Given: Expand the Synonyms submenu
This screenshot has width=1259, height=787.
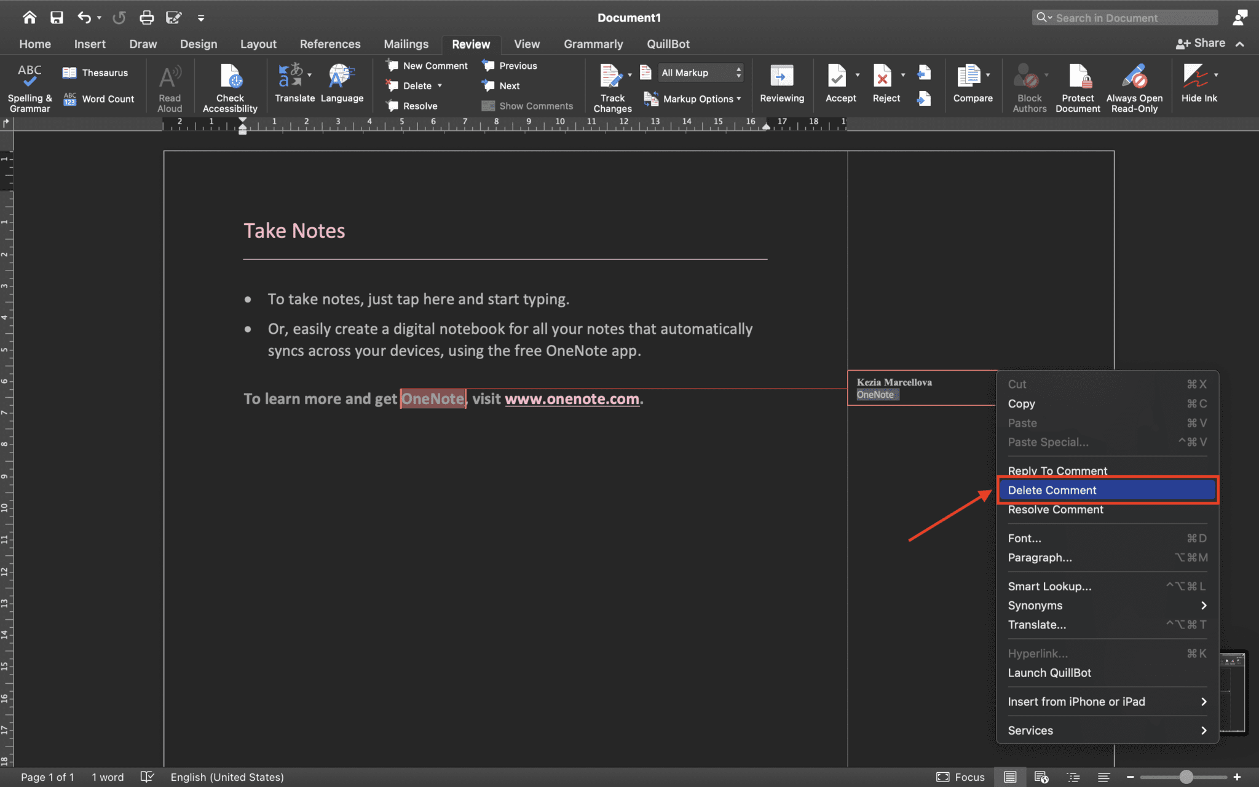Looking at the screenshot, I should 1105,605.
